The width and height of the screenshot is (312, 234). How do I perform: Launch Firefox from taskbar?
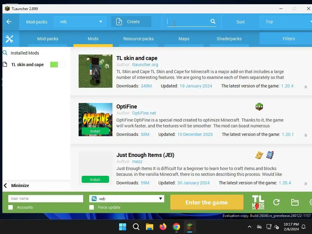[x=163, y=227]
